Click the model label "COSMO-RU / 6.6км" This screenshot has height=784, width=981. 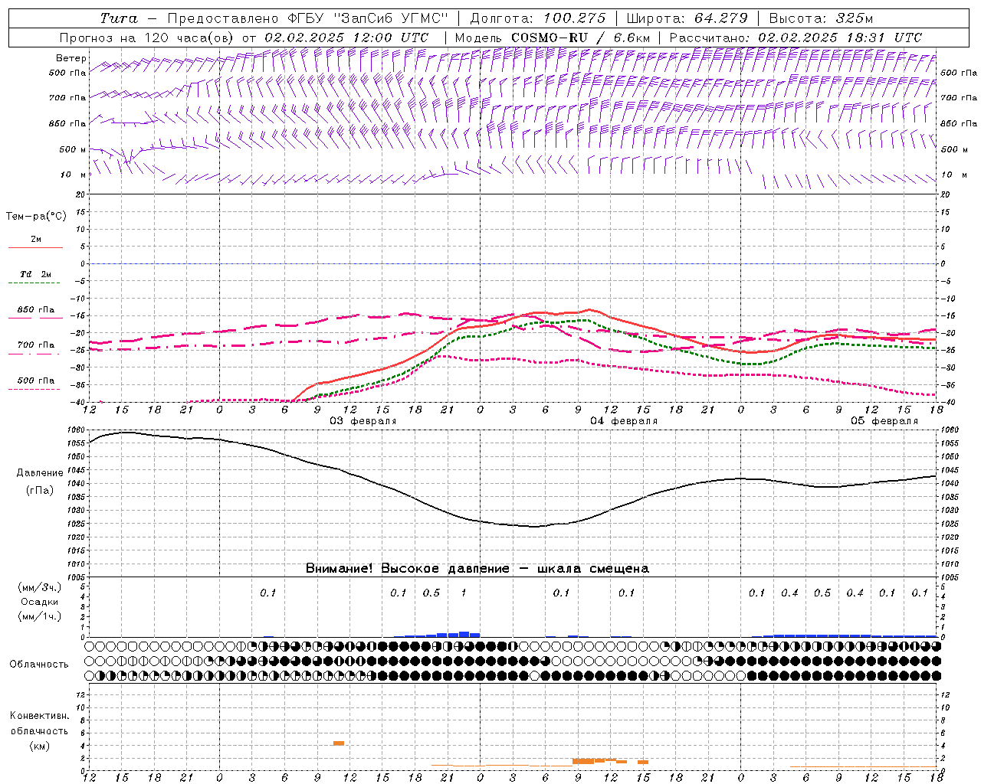580,38
